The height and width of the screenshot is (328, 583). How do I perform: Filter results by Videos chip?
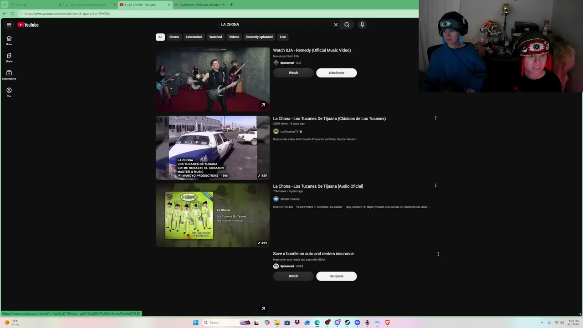click(x=234, y=37)
